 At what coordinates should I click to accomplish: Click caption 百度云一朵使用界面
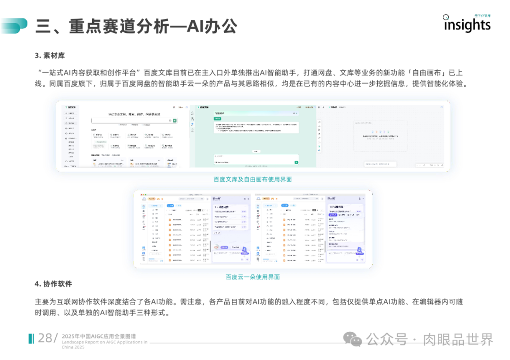pyautogui.click(x=253, y=277)
